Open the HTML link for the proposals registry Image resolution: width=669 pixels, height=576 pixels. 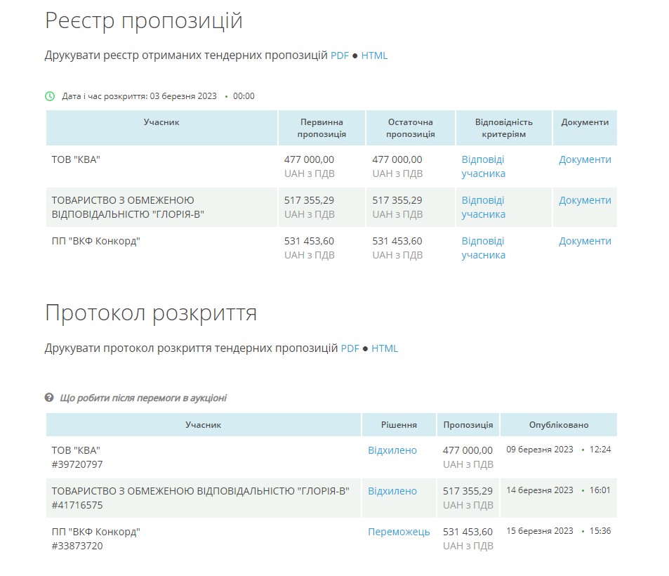[374, 55]
